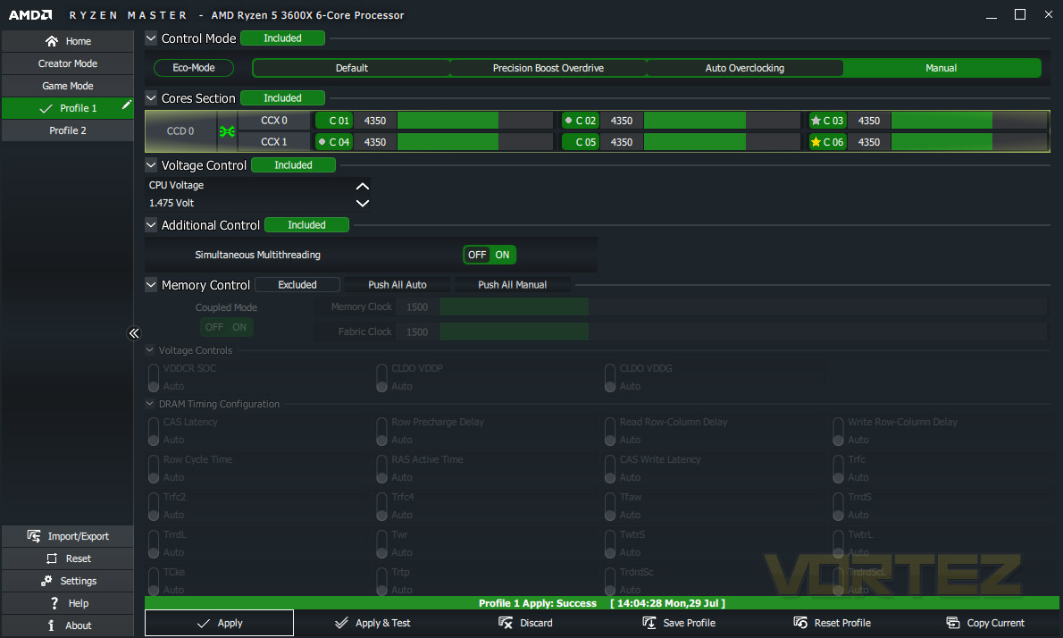Click the green CCX link icon

227,131
